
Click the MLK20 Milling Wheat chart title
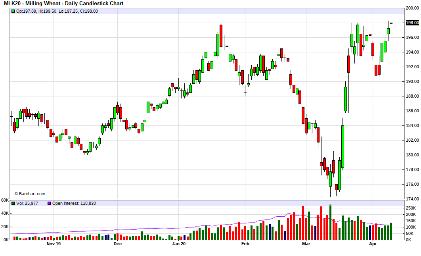(64, 4)
